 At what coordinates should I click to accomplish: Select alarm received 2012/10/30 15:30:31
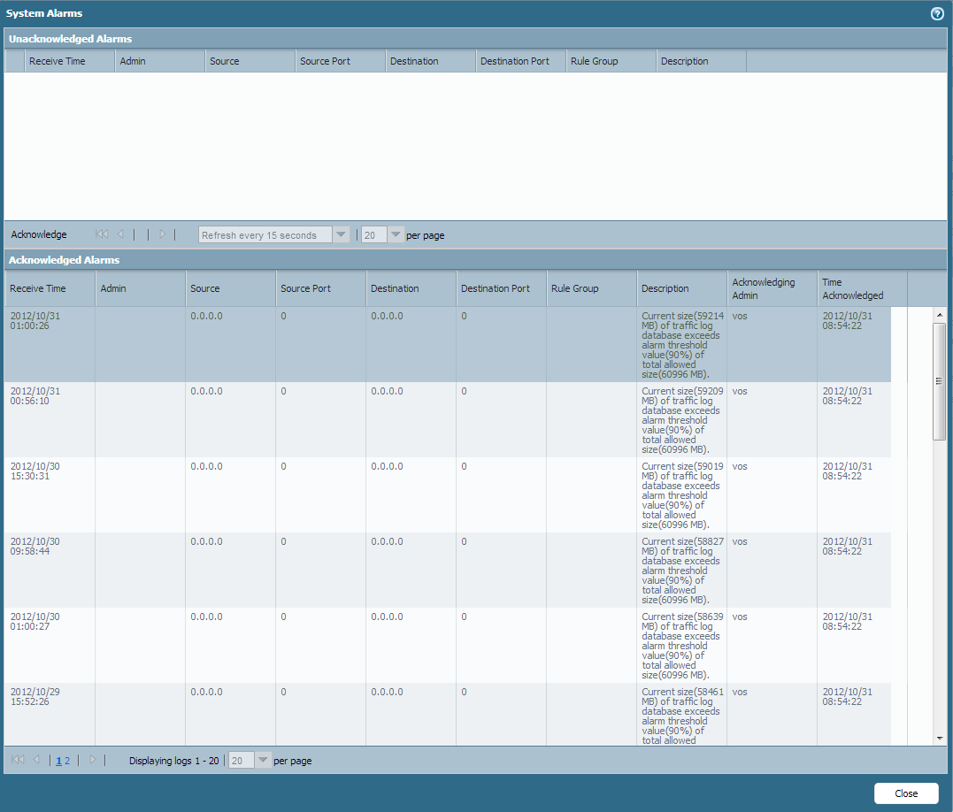click(448, 495)
